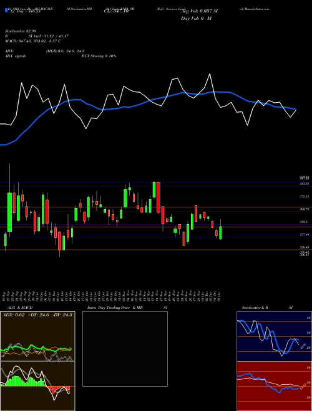Click the 337.88 price axis label
The height and width of the screenshot is (411, 312).
click(x=305, y=235)
